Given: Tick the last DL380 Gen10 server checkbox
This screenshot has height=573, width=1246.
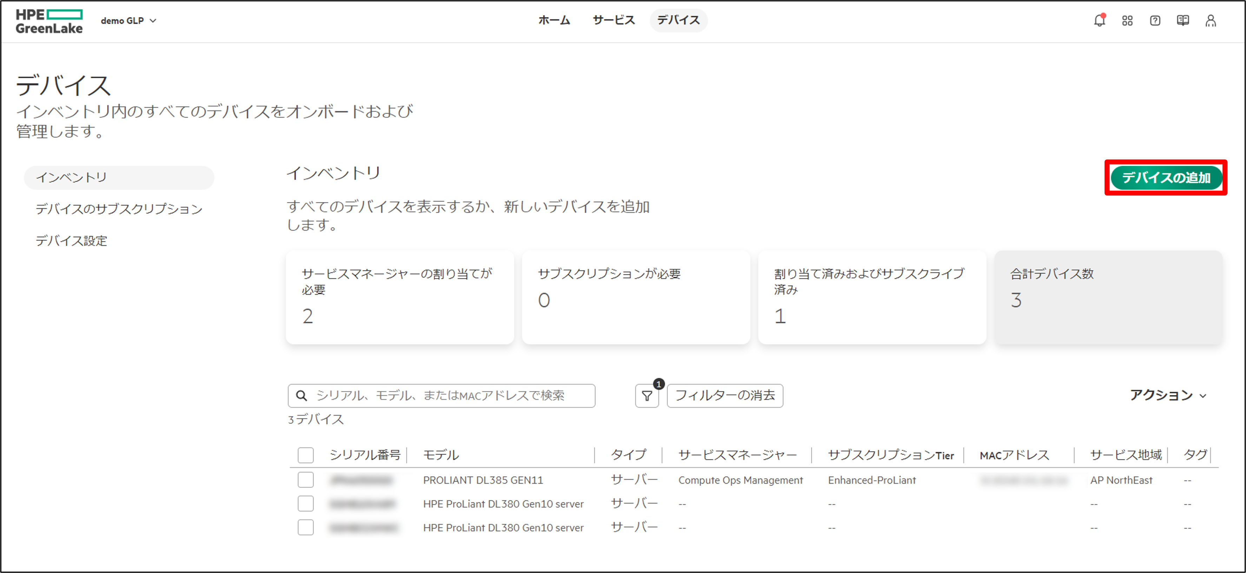Looking at the screenshot, I should tap(305, 527).
